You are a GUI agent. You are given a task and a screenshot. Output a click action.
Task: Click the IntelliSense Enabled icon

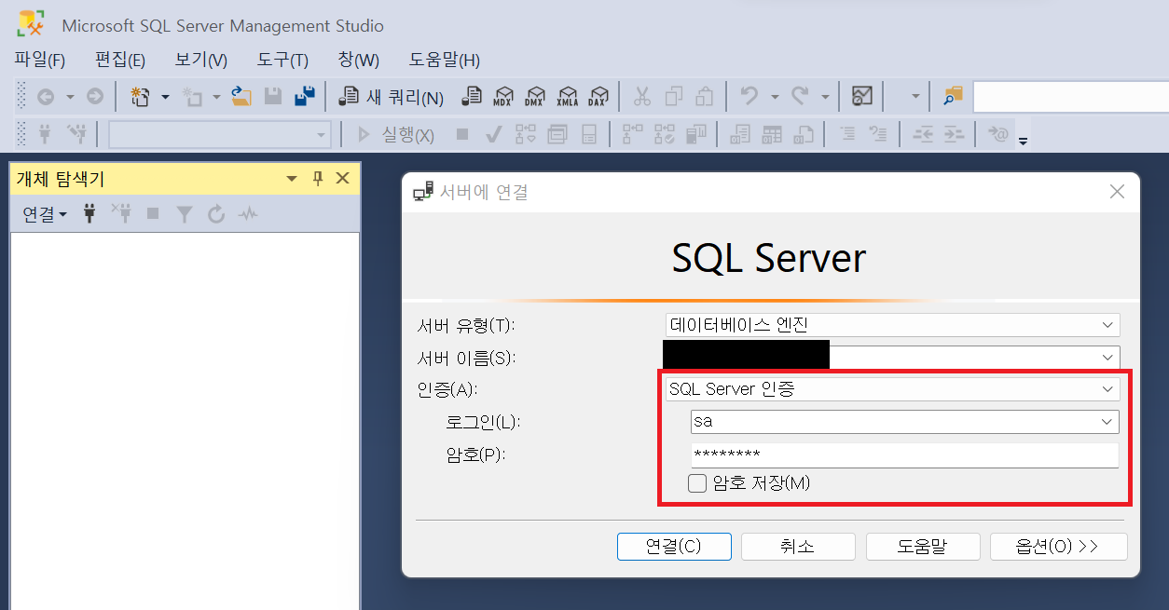tap(589, 135)
